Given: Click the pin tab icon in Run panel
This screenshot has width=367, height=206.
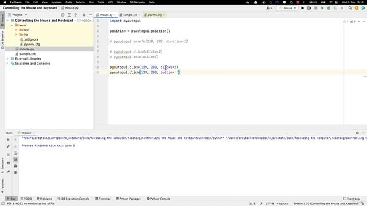Looking at the screenshot, I should coord(9,172).
